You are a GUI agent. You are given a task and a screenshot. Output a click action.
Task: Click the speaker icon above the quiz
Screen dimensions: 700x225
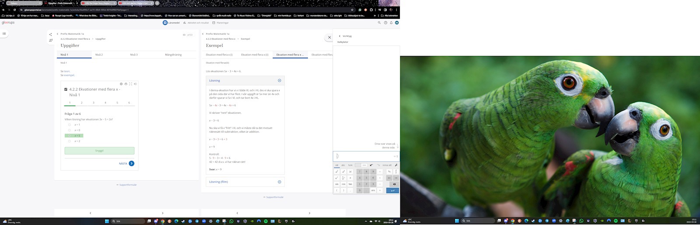[x=135, y=84]
